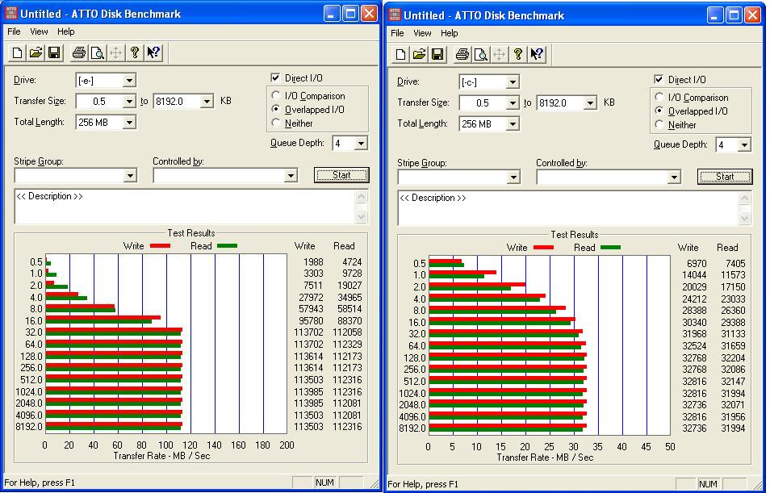Open the View menu in the left window
The width and height of the screenshot is (770, 493).
pyautogui.click(x=39, y=31)
